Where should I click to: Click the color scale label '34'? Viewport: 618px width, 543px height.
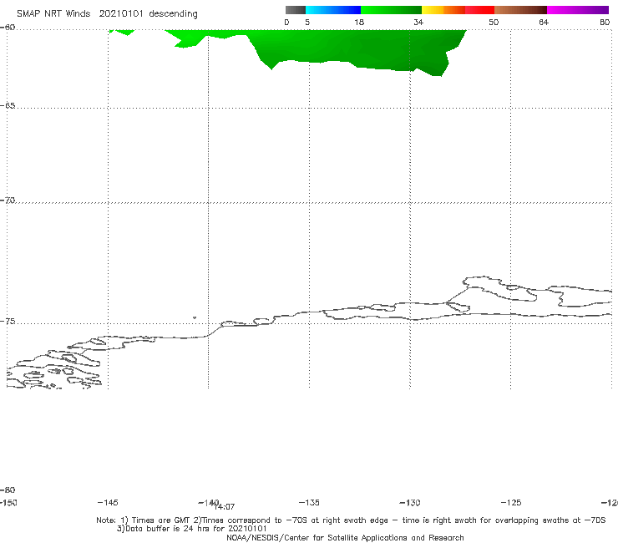coord(418,23)
